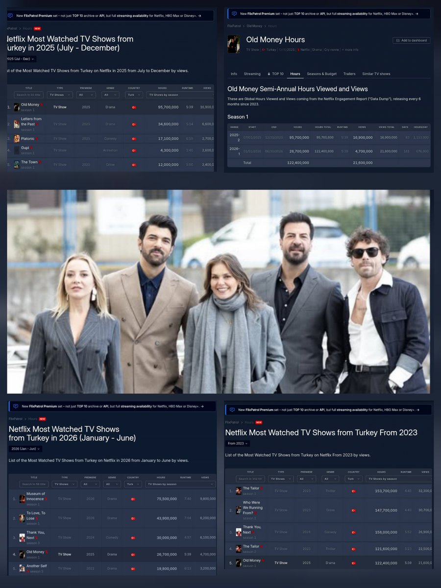Click FlixPatrol breadcrumb above From 2023 title
The width and height of the screenshot is (441, 588).
click(233, 422)
